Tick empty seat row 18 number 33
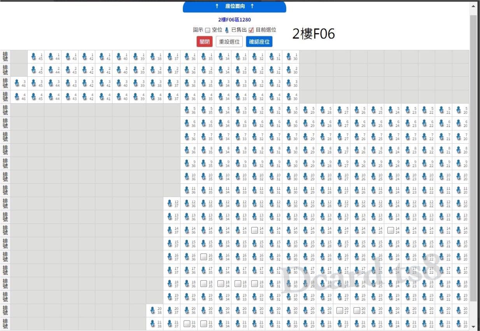480x331 pixels. tap(238, 283)
